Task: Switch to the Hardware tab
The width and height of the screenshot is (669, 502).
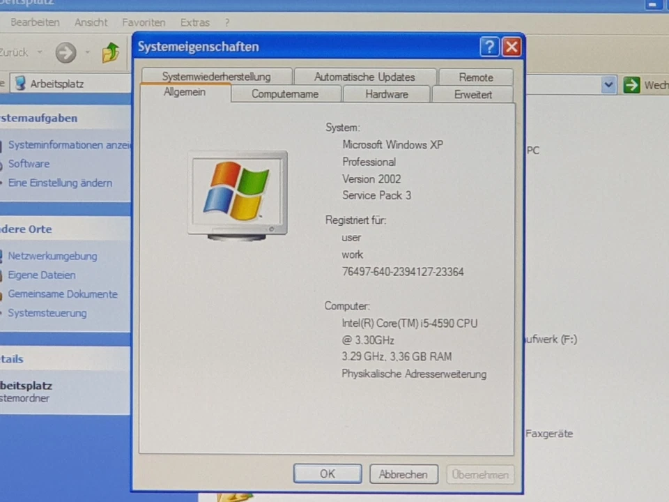Action: coord(387,94)
